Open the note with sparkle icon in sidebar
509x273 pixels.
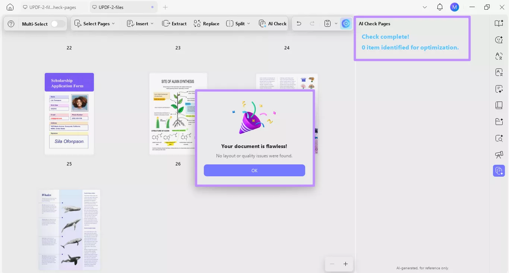click(x=499, y=89)
